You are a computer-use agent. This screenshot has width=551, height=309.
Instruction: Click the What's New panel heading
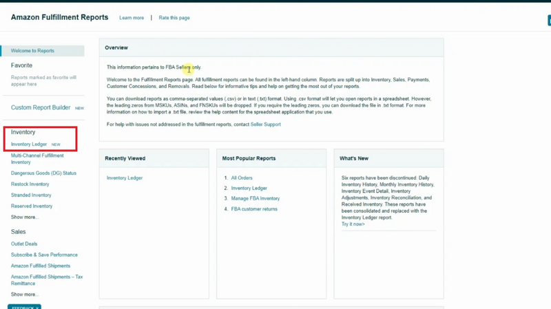pyautogui.click(x=354, y=158)
